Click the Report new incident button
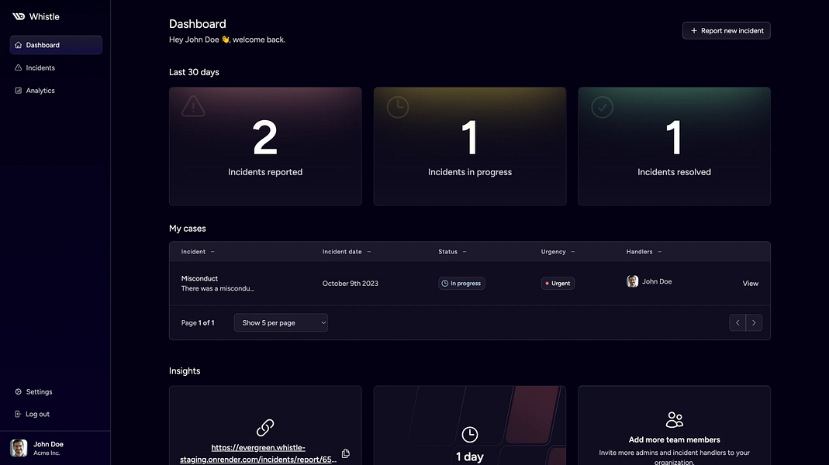 click(727, 31)
